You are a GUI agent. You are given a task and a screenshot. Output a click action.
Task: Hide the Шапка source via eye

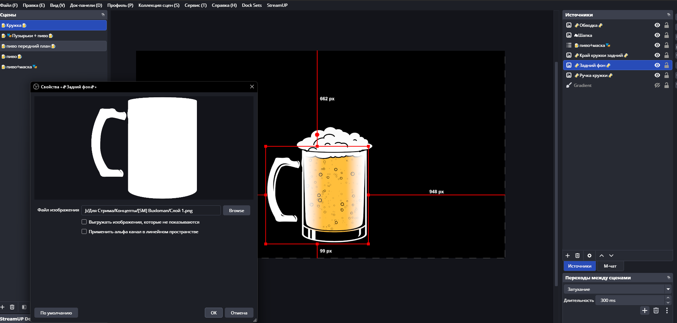tap(657, 35)
